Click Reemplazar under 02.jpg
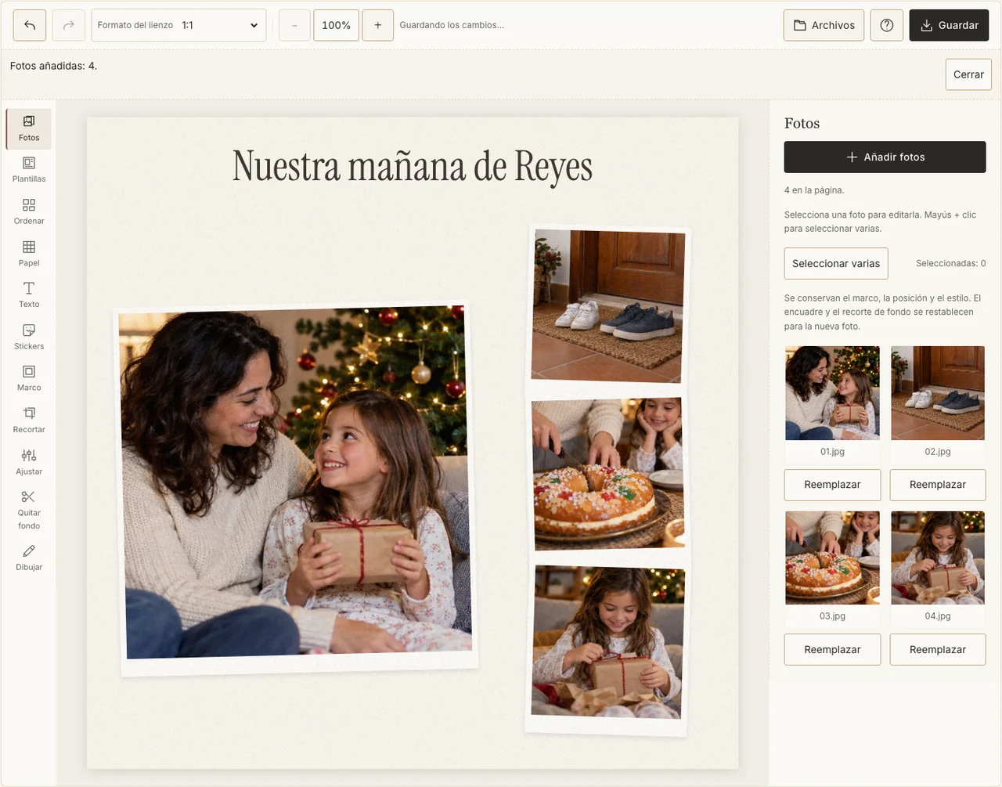Viewport: 1002px width, 787px height. [x=938, y=485]
